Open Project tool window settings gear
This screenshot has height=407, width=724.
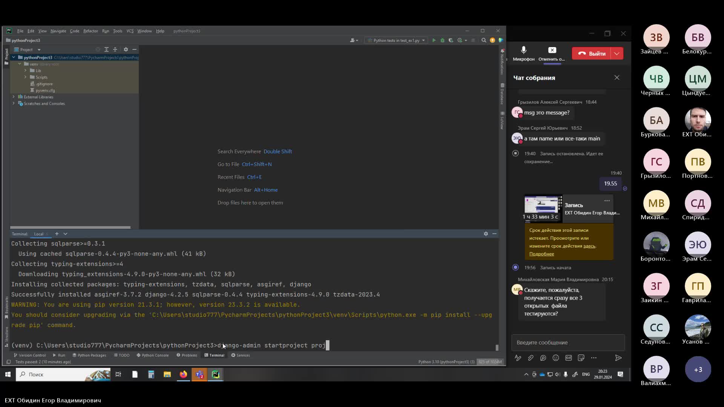coord(126,49)
